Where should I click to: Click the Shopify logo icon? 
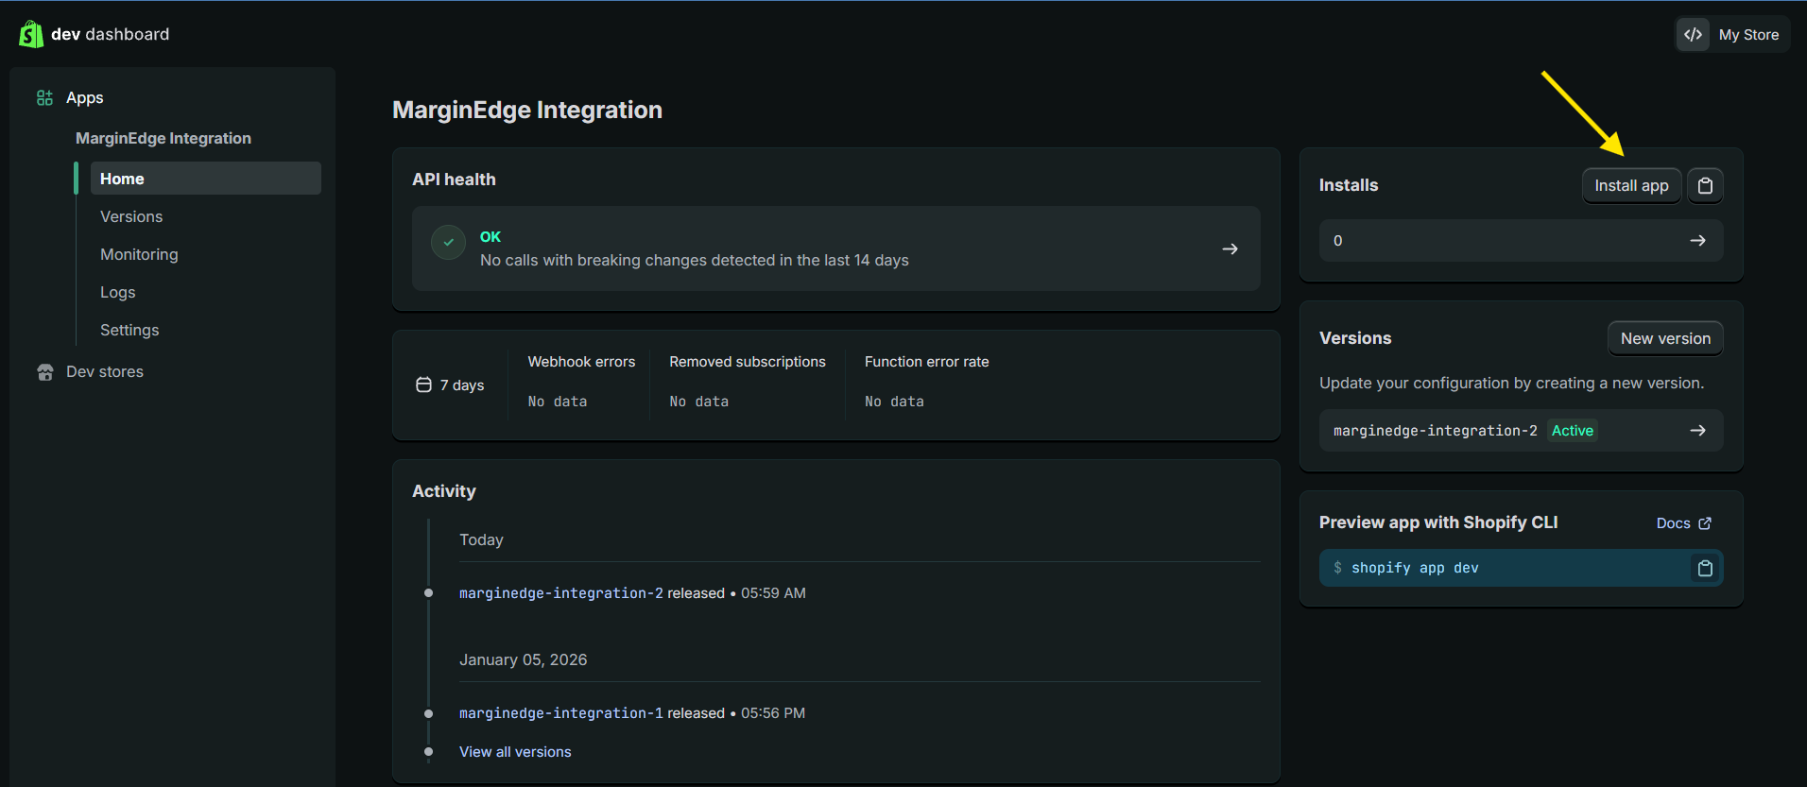pos(31,34)
